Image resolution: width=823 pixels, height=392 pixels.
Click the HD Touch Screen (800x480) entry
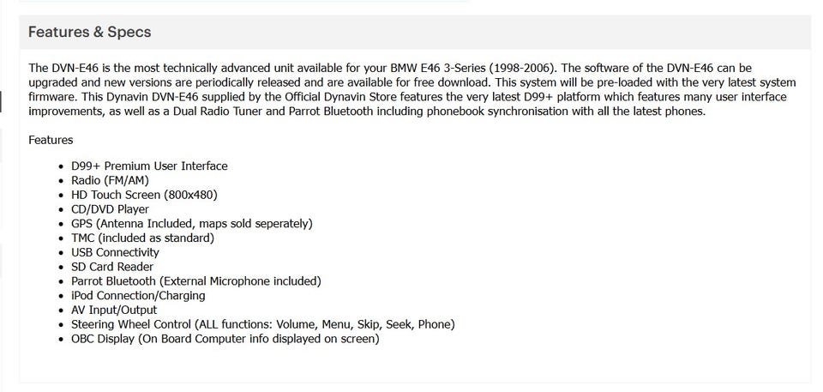click(x=144, y=195)
